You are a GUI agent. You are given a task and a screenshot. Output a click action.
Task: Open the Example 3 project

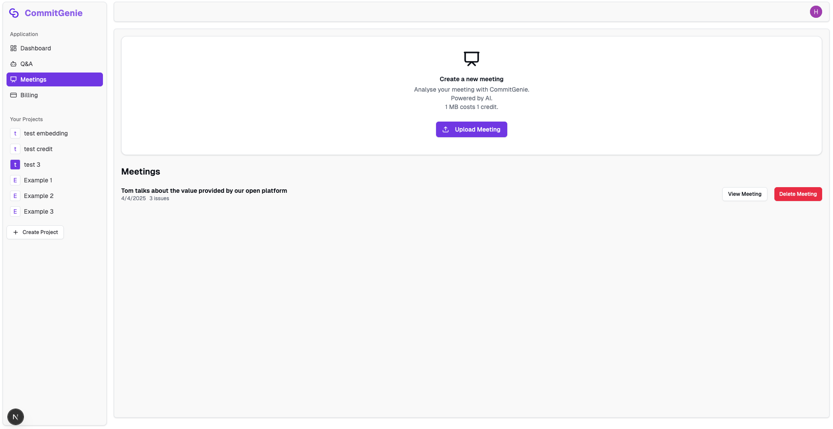tap(55, 211)
